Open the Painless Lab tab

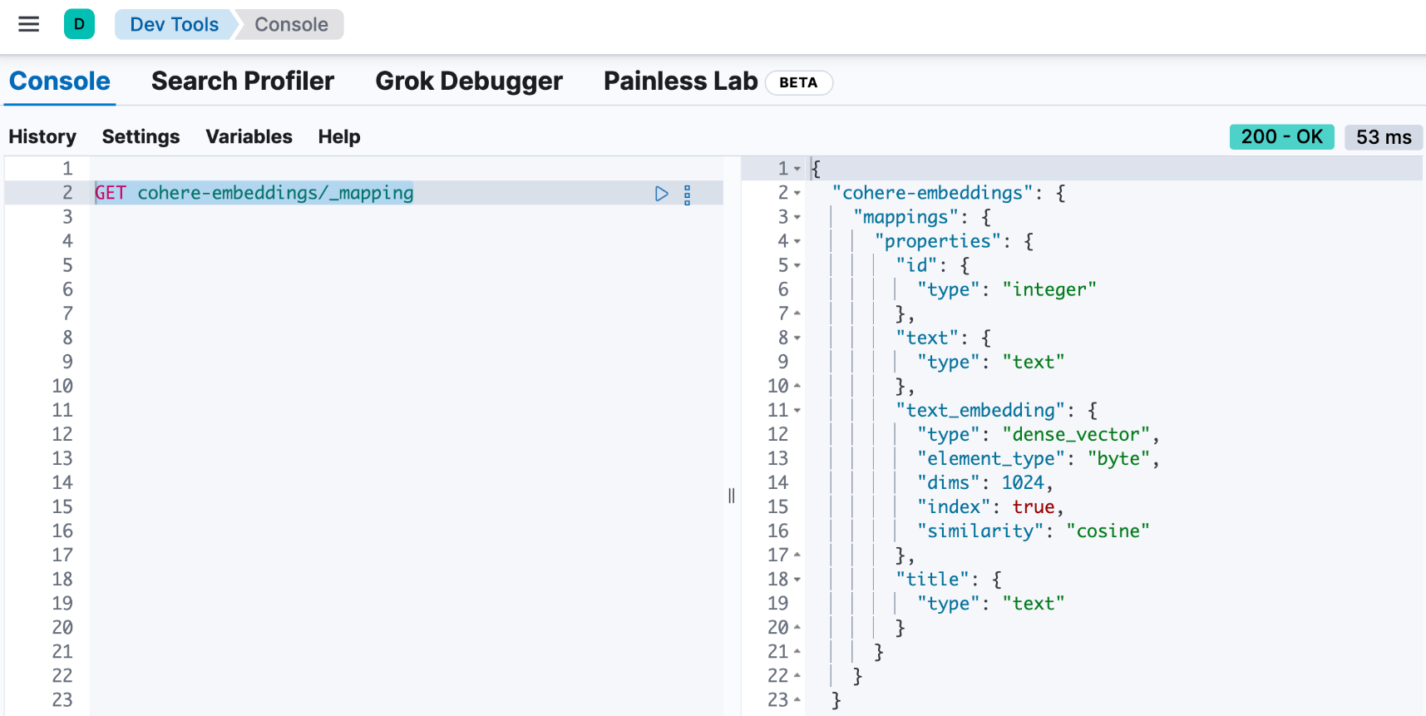pyautogui.click(x=680, y=81)
